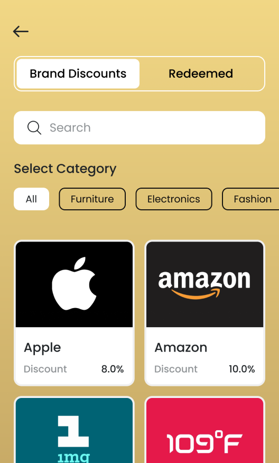Image resolution: width=279 pixels, height=463 pixels.
Task: Click Apple's 8.0% discount value
Action: click(113, 369)
